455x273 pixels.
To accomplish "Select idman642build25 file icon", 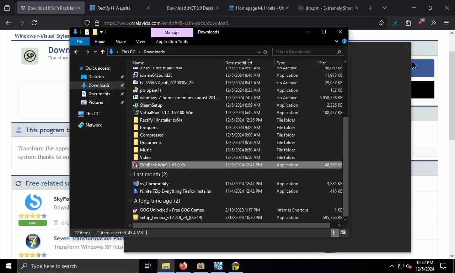I will 135,75.
